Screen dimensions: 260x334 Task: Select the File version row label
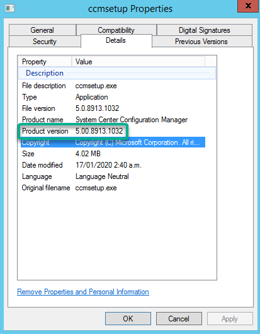(x=38, y=108)
